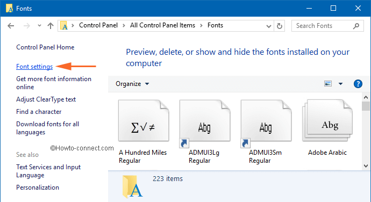371x202 pixels.
Task: Select All Control Panel Items breadcrumb
Action: coord(162,25)
